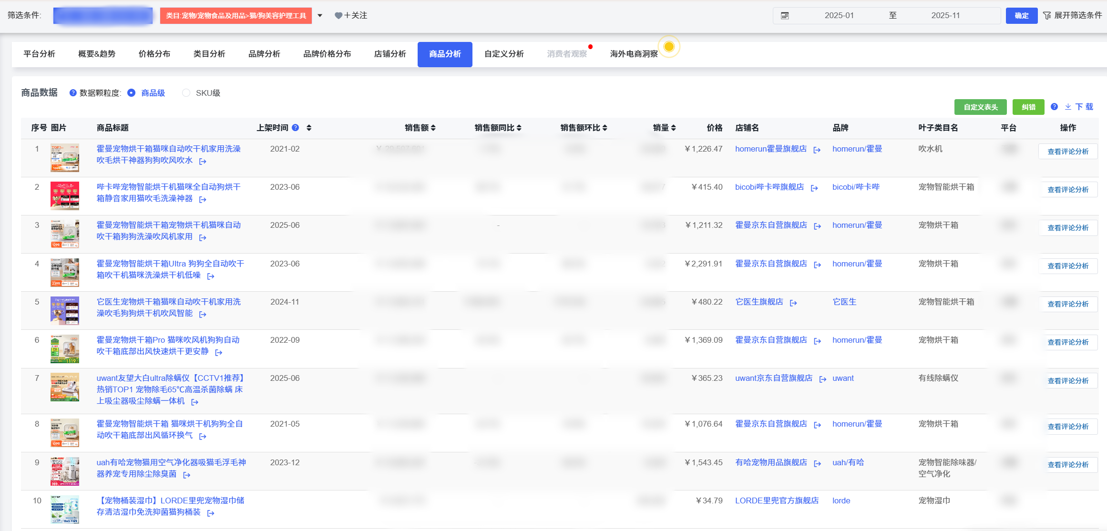Click the help icon beside 上架时间 column

(x=295, y=128)
